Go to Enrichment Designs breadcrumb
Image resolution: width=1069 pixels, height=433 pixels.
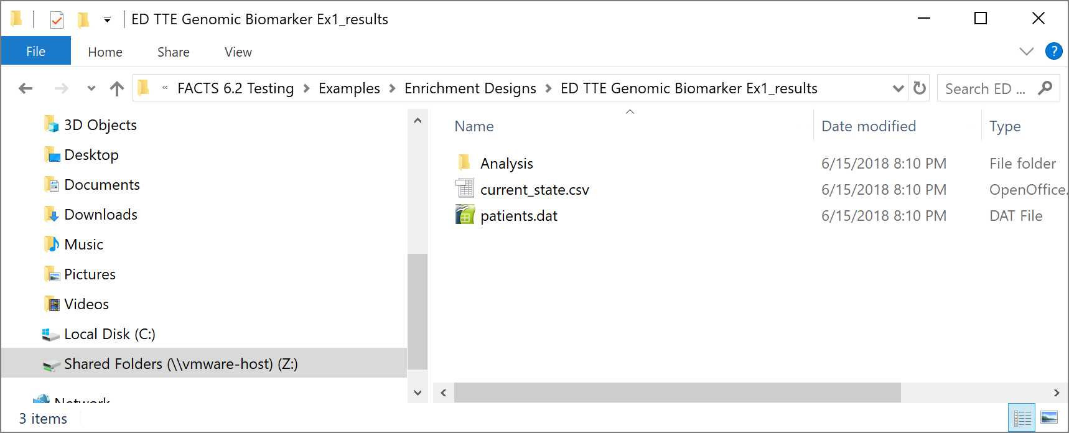pos(470,88)
